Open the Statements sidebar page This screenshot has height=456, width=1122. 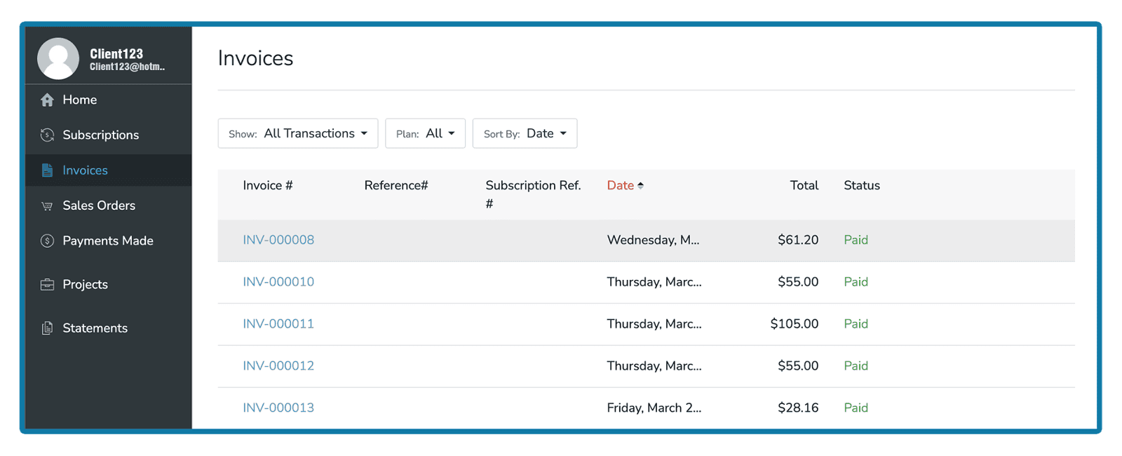point(95,328)
